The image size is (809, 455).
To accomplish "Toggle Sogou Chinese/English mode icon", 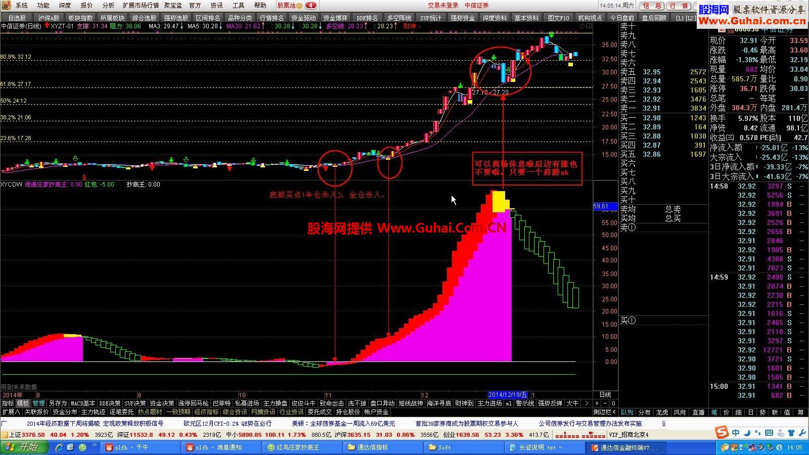I will (736, 433).
